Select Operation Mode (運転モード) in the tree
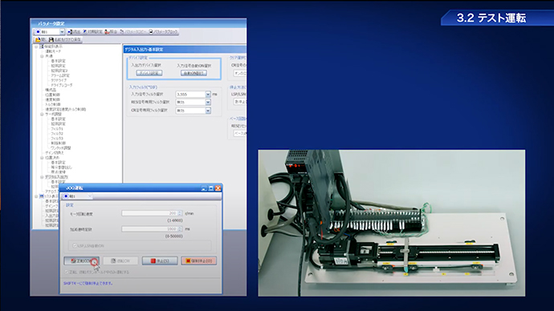554x311 pixels. 53,51
